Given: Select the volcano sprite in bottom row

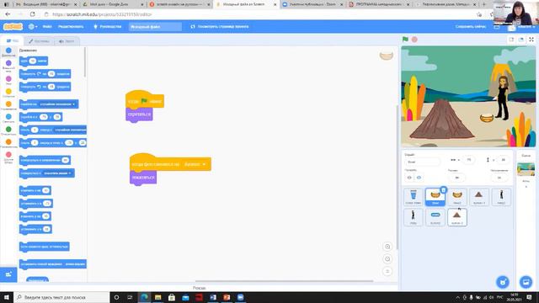Looking at the screenshot, I should [x=457, y=217].
